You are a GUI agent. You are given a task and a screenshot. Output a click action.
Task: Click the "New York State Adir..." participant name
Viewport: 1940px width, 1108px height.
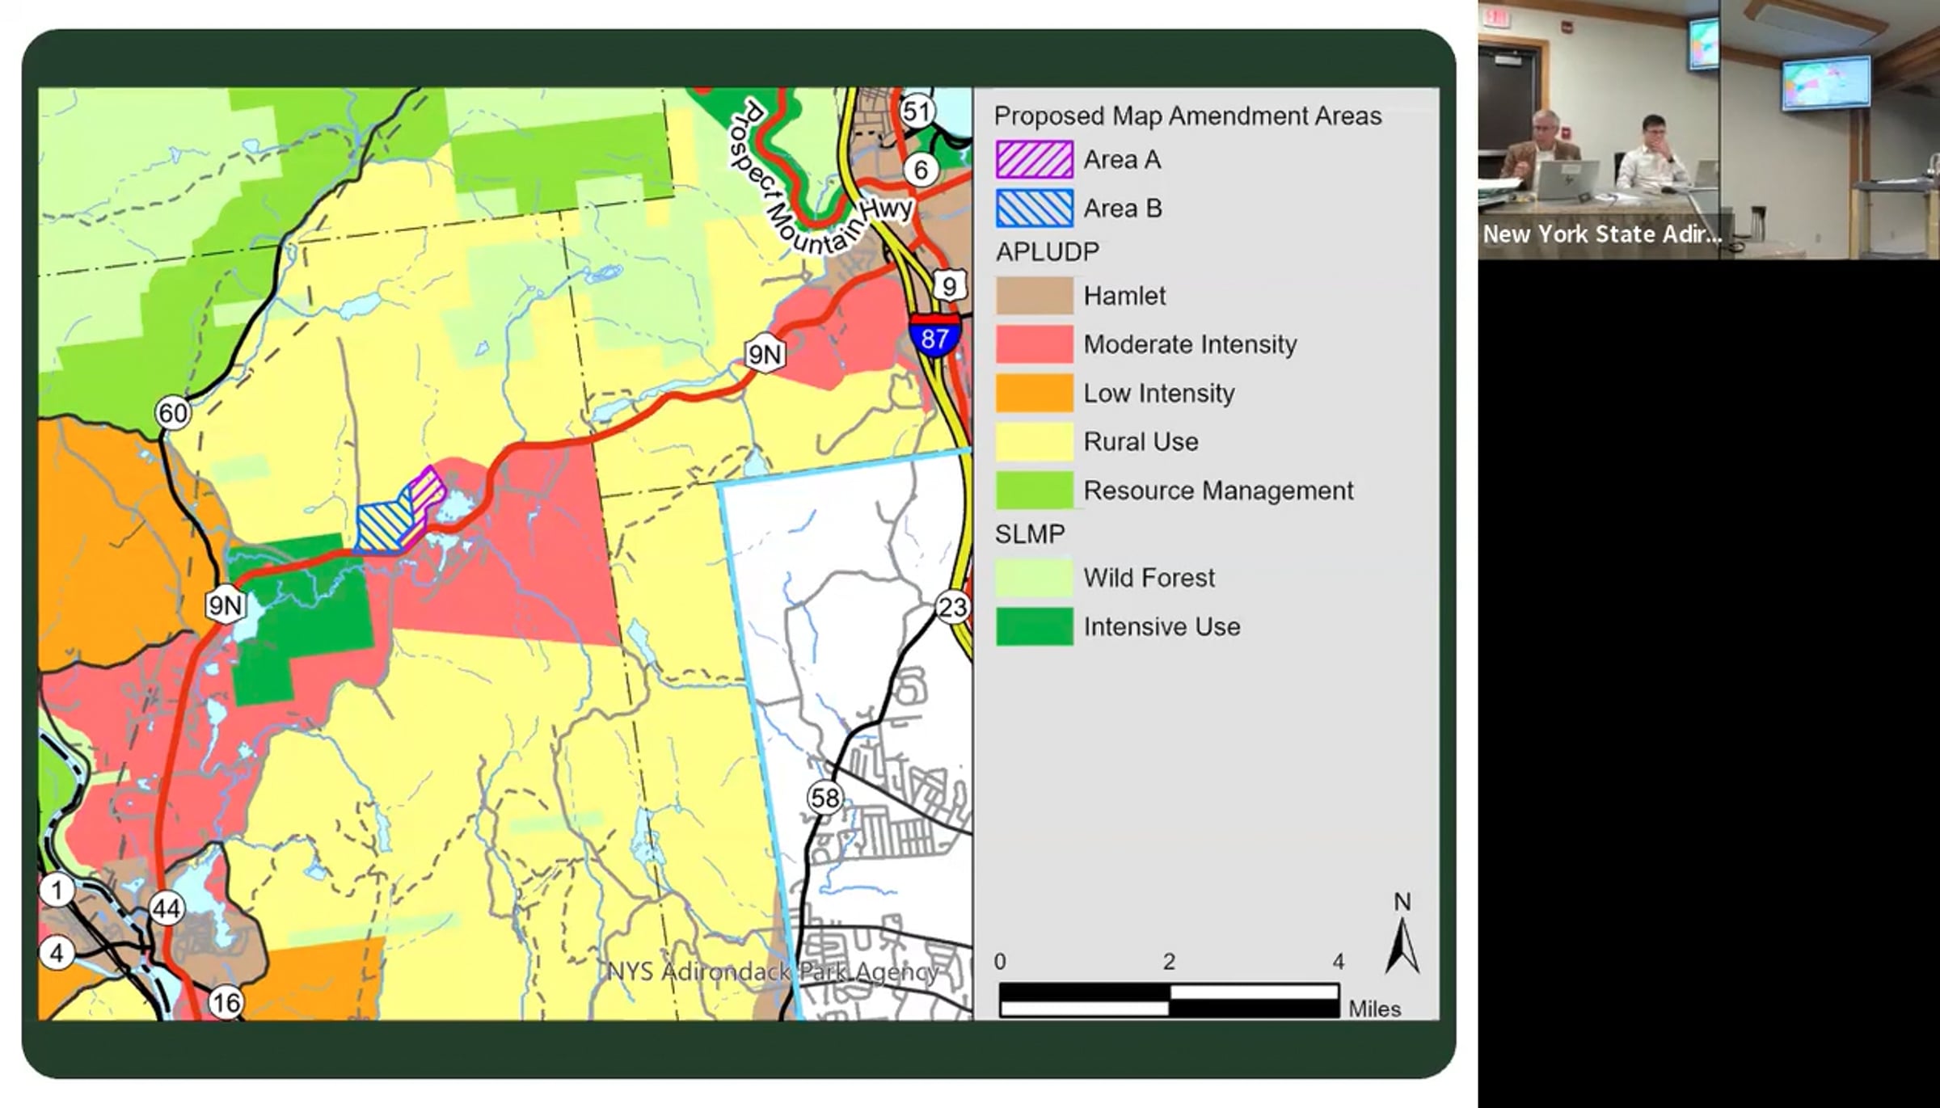1601,234
